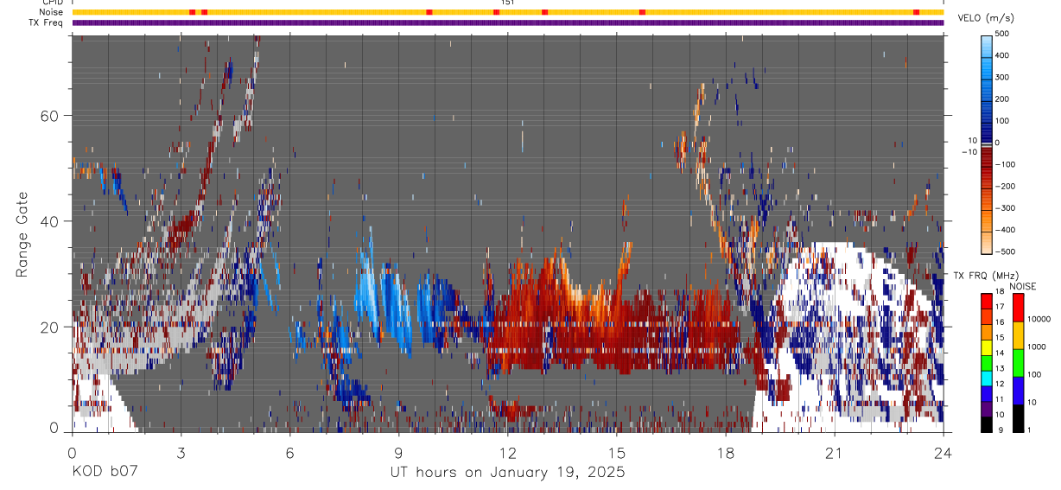Select the 60 tick on Range Gate axis
This screenshot has height=490, width=1061.
click(x=49, y=116)
